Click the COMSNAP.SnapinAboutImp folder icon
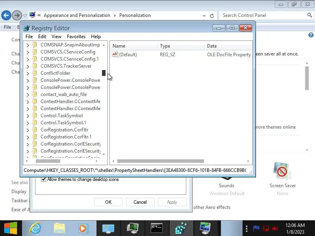The width and height of the screenshot is (315, 236). pyautogui.click(x=35, y=45)
